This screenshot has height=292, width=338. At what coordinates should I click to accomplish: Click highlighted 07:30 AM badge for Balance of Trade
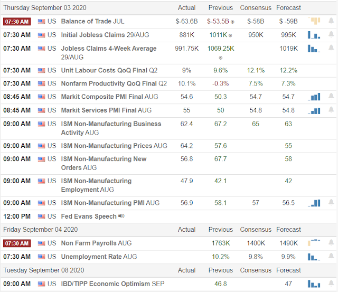coord(17,22)
